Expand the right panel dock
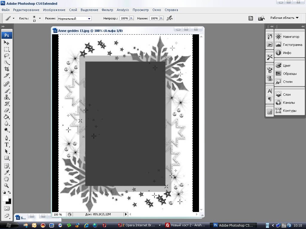The width and height of the screenshot is (306, 229). (303, 26)
